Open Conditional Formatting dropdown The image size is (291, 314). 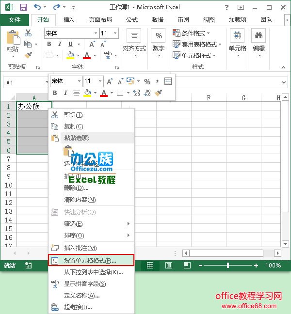point(191,33)
